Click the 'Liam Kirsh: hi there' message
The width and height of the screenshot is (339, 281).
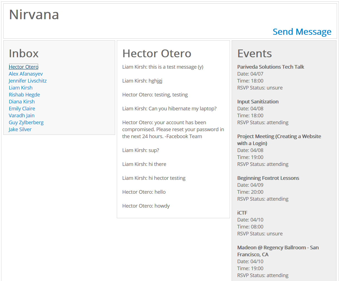pos(144,164)
